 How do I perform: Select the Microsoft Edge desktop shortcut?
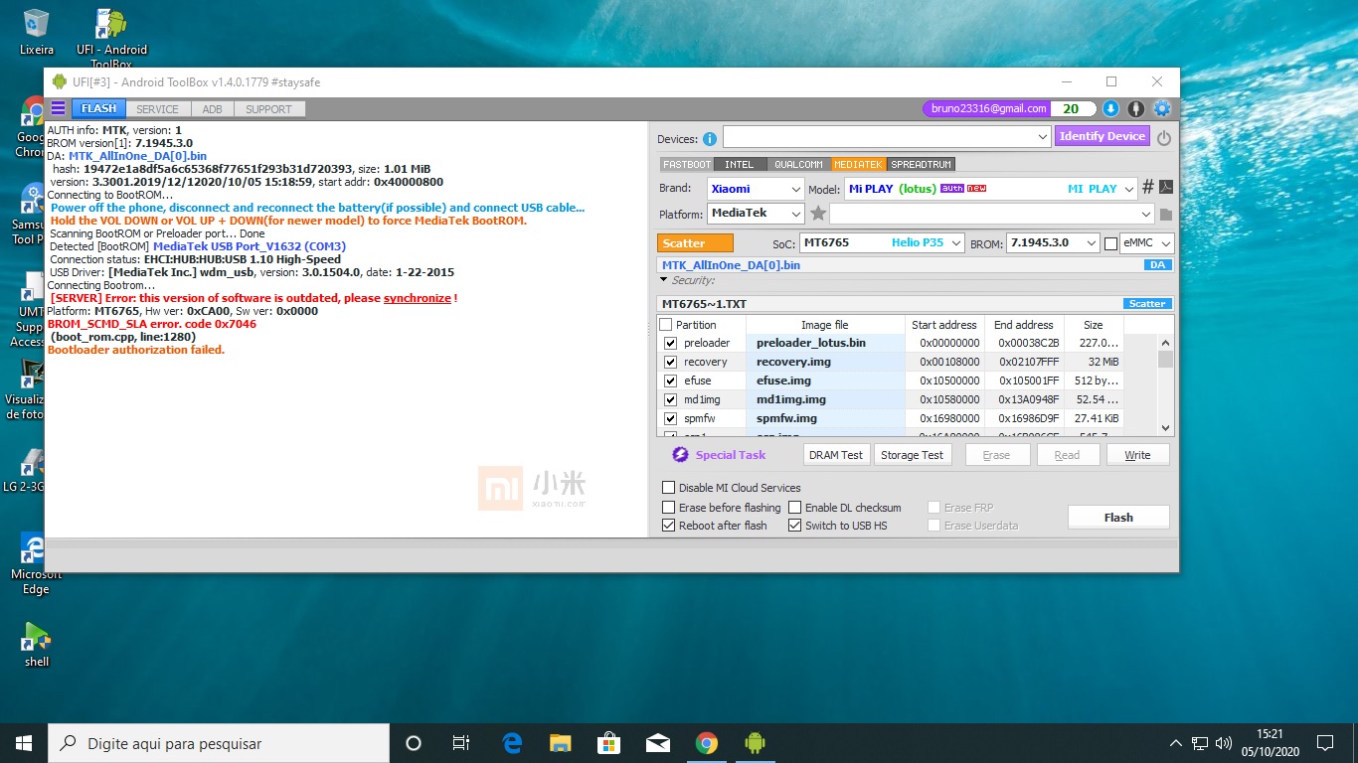click(36, 563)
